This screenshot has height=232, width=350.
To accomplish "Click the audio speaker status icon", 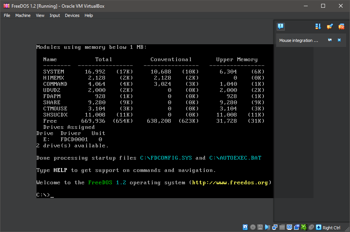I will [267, 227].
